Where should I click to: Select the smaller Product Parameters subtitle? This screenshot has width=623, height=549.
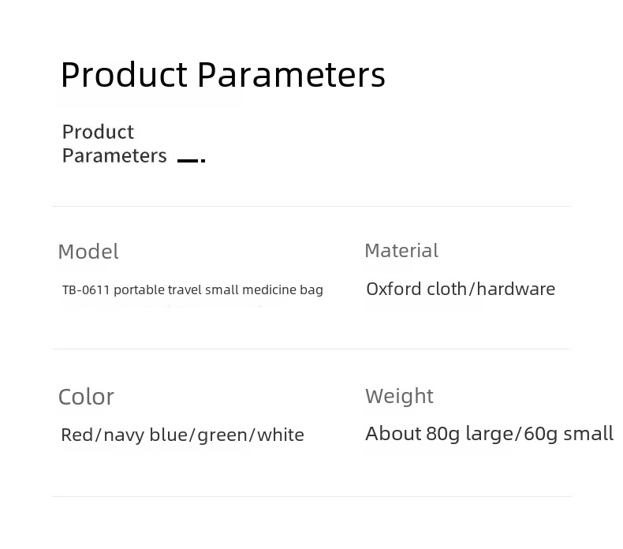pos(114,144)
